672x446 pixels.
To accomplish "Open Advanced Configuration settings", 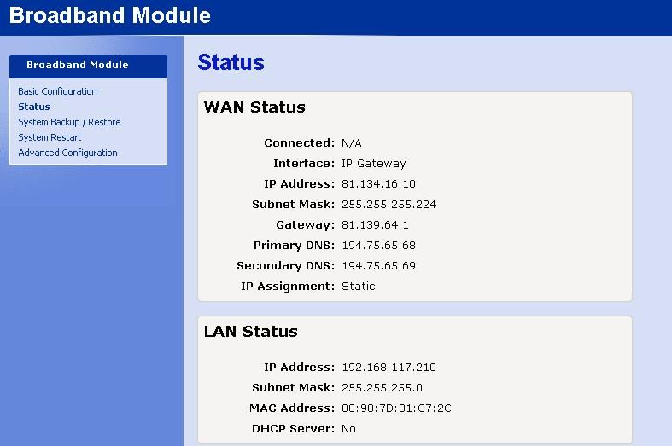I will tap(67, 153).
